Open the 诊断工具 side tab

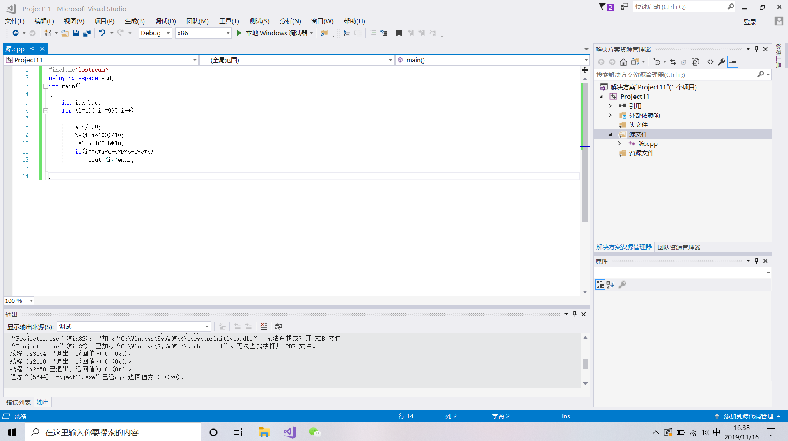point(779,56)
